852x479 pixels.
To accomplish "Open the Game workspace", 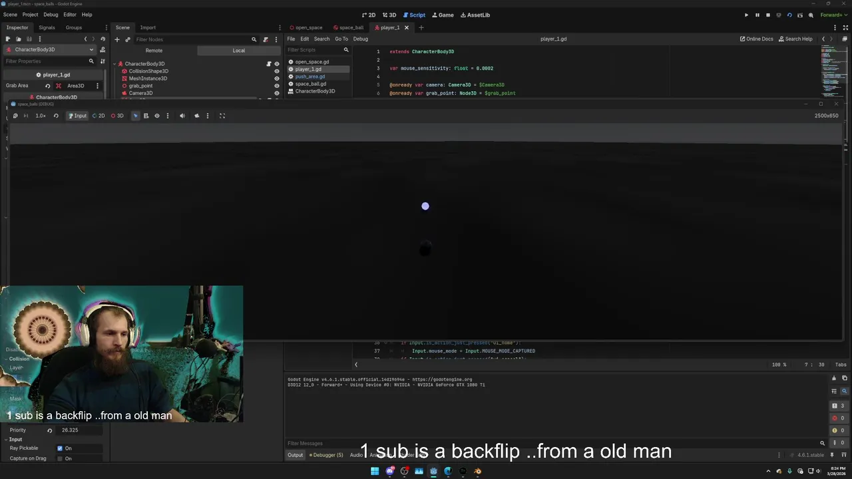I will tap(443, 15).
